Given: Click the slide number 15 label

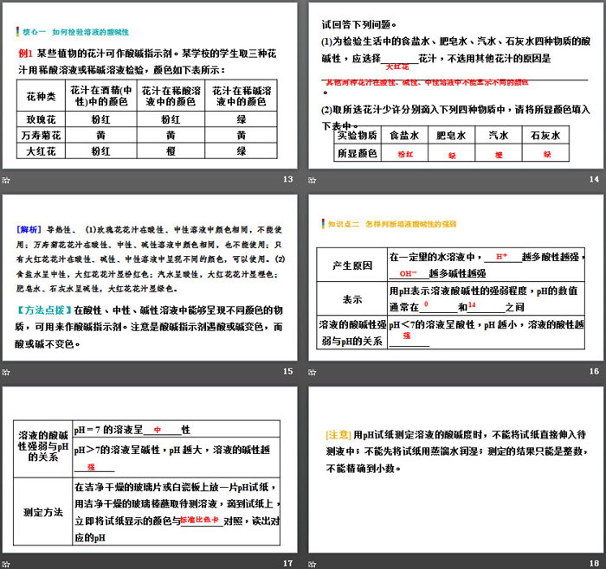Looking at the screenshot, I should coord(288,371).
